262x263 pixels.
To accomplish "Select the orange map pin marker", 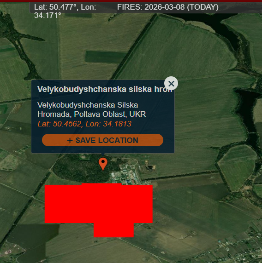I will (103, 164).
